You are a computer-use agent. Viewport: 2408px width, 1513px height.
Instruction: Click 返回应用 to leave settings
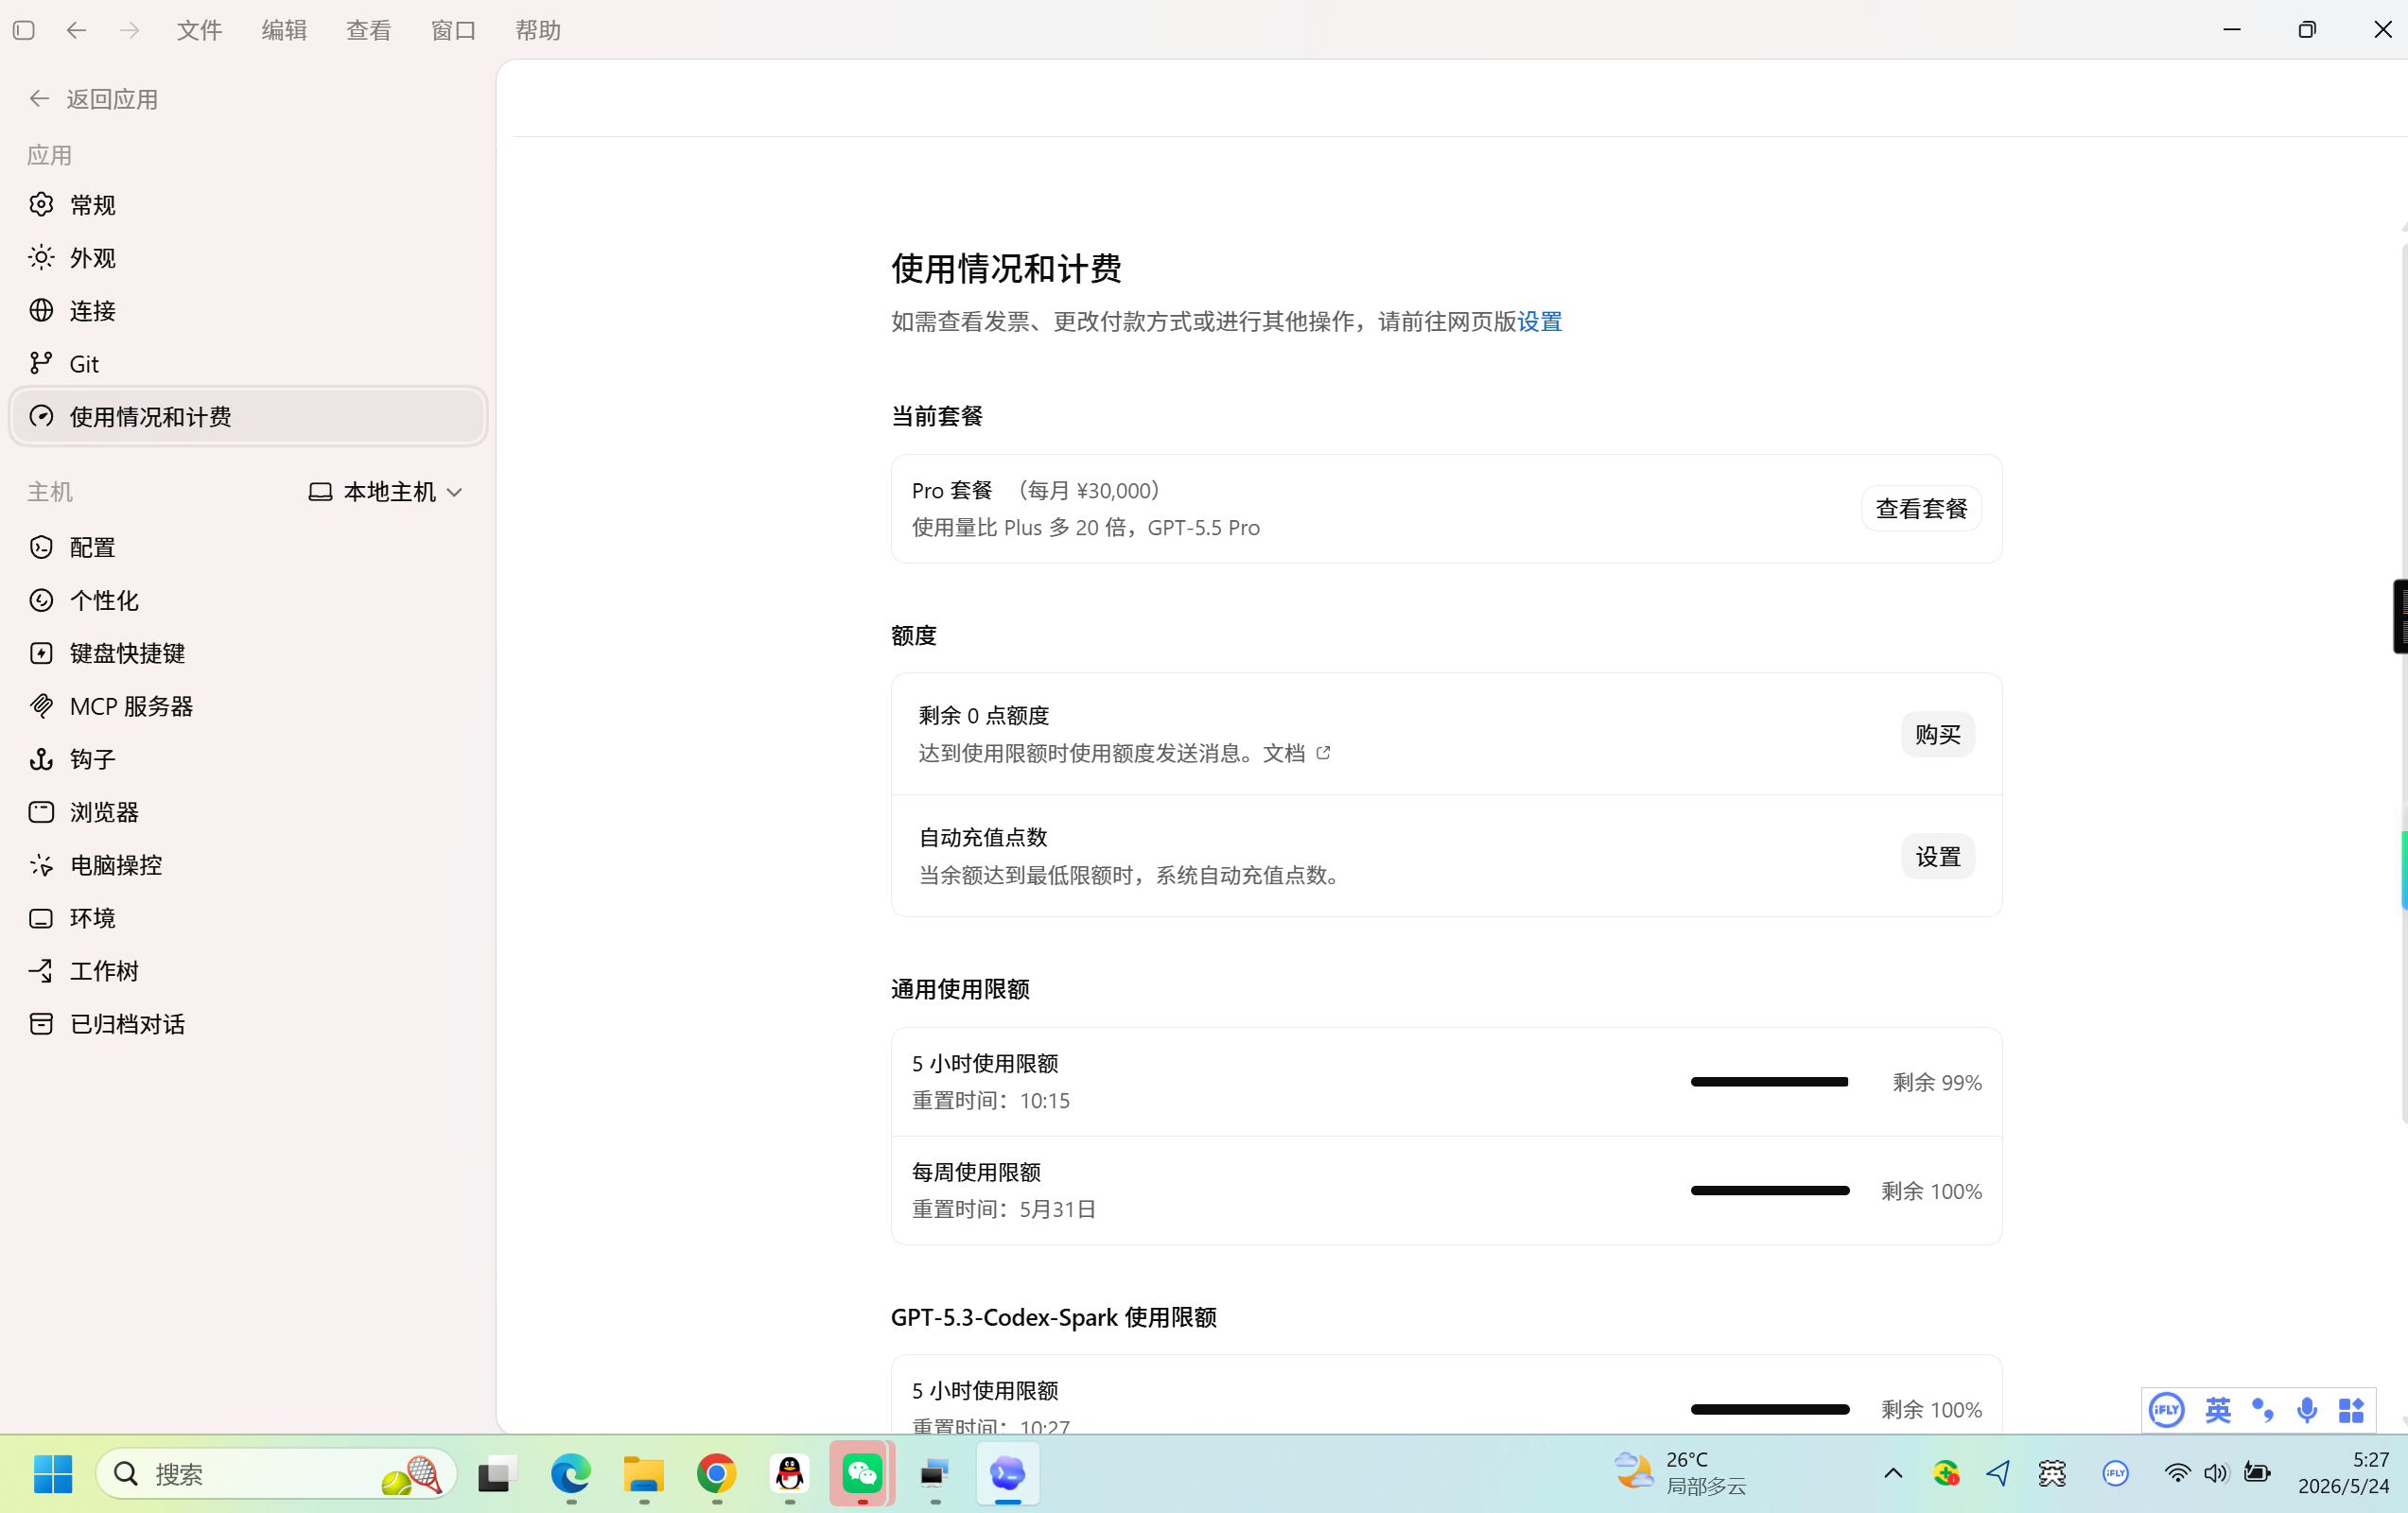click(x=93, y=99)
